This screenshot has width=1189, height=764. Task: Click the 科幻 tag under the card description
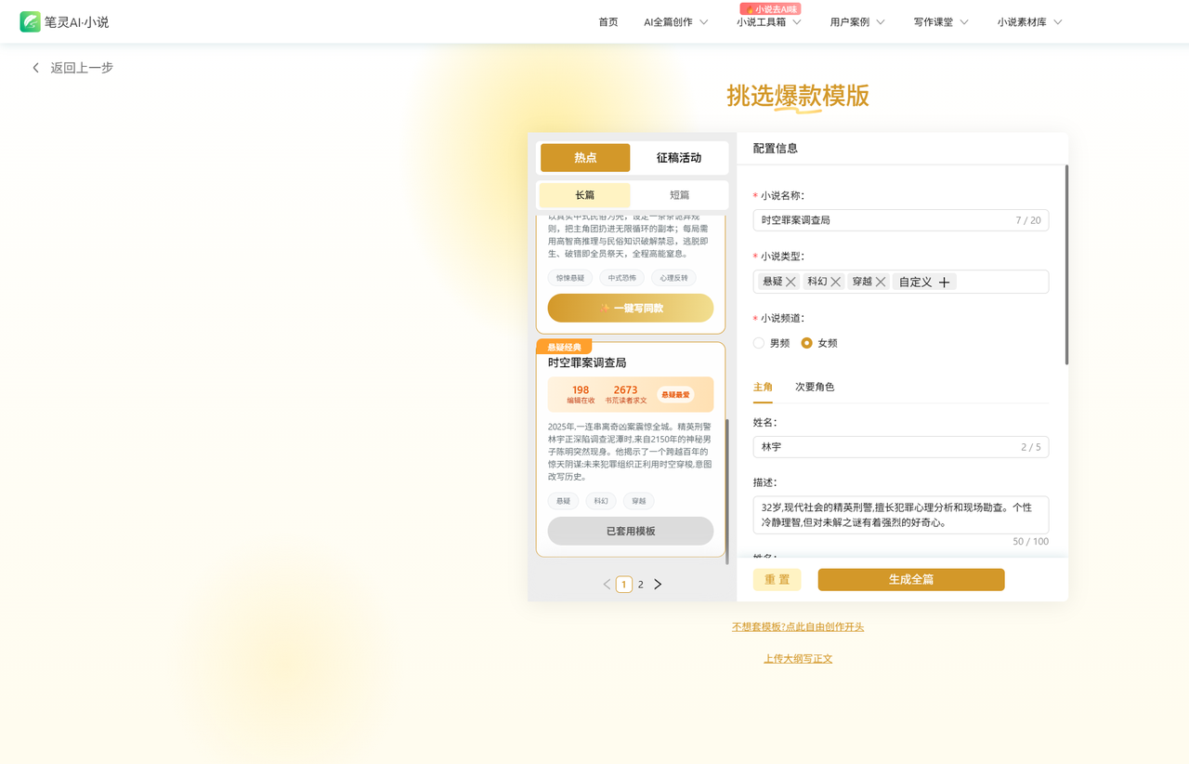pyautogui.click(x=601, y=501)
